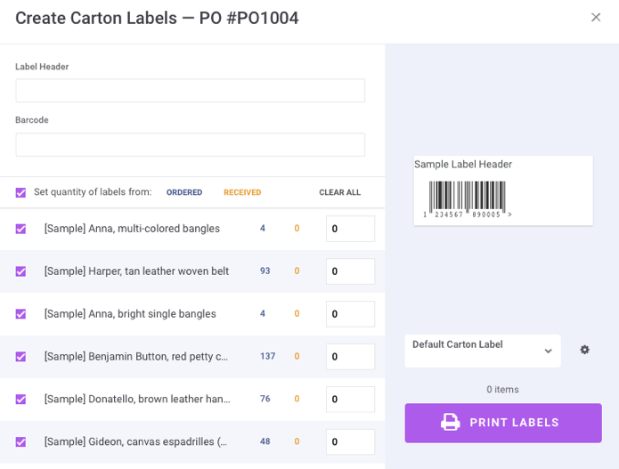Image resolution: width=619 pixels, height=469 pixels.
Task: Edit quantity for Anna, multi-colored bangles
Action: pyautogui.click(x=350, y=229)
